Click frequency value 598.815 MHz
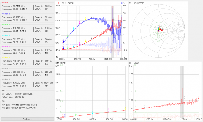Screen dimensions: 203x122 pyautogui.click(x=19, y=61)
